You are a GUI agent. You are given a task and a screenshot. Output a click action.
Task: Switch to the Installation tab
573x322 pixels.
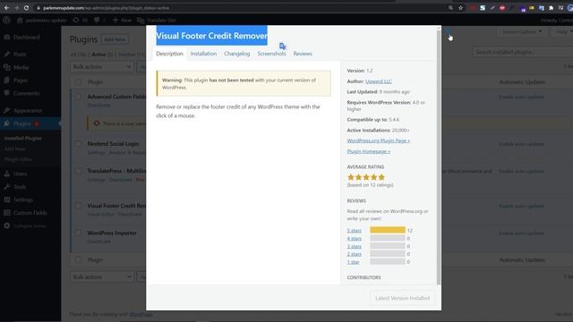point(203,54)
